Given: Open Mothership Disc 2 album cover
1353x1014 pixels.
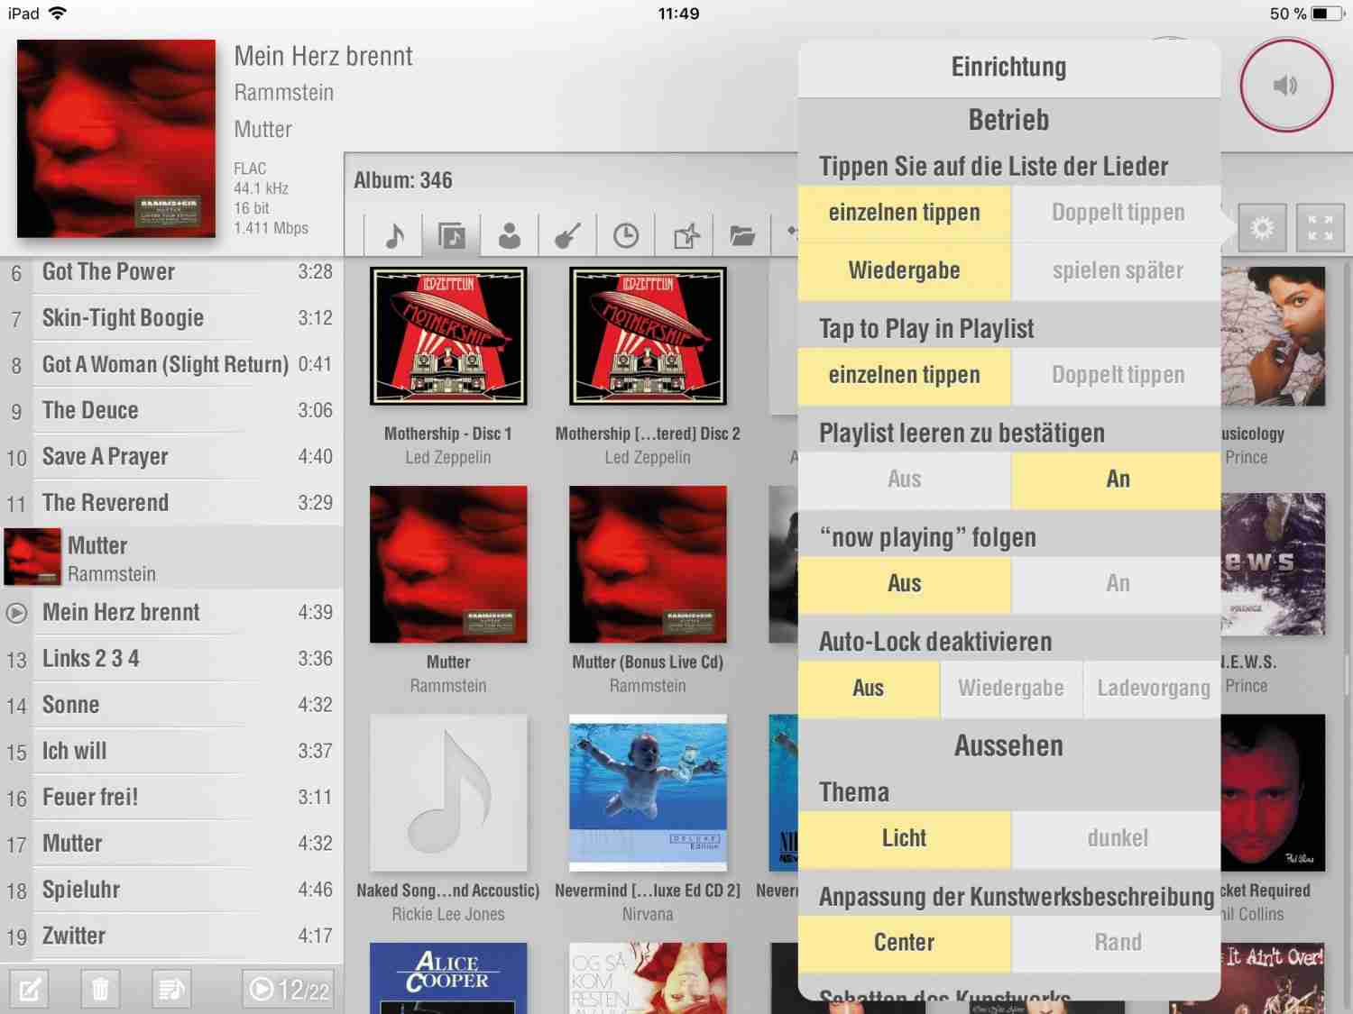Looking at the screenshot, I should pyautogui.click(x=648, y=336).
